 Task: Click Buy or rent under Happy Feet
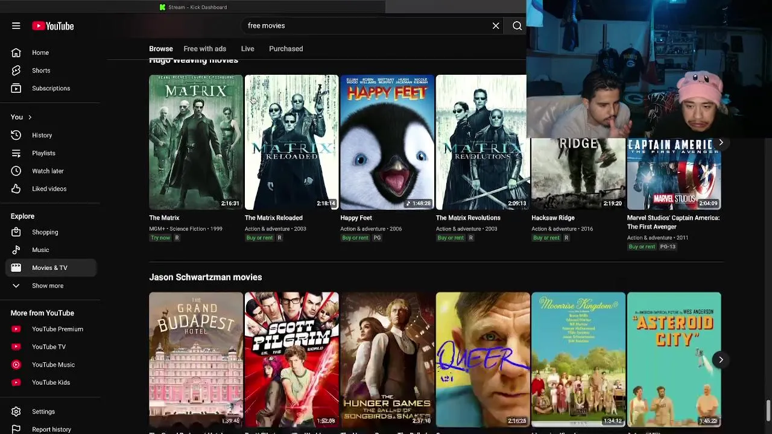355,237
